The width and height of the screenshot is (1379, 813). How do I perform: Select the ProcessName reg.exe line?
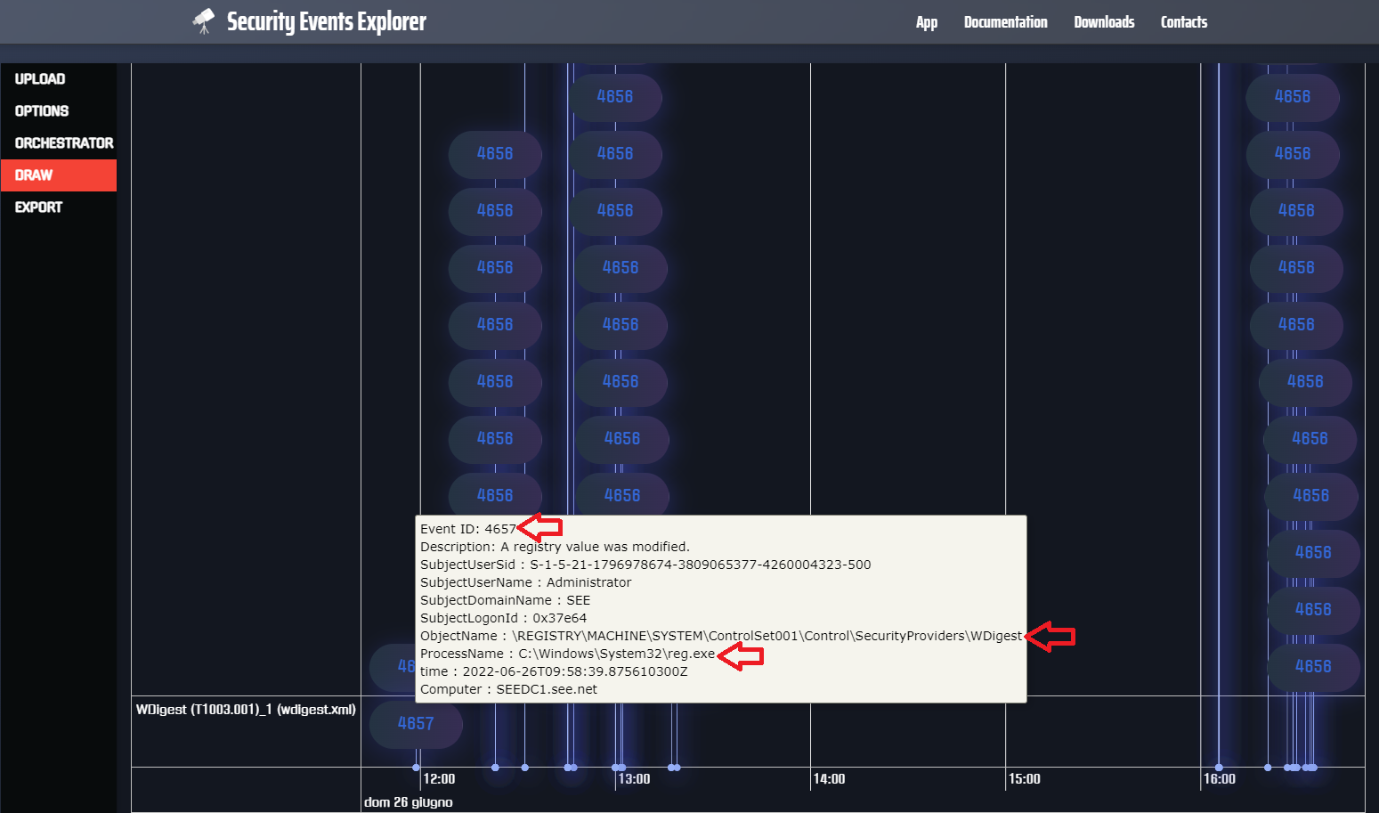pyautogui.click(x=567, y=654)
